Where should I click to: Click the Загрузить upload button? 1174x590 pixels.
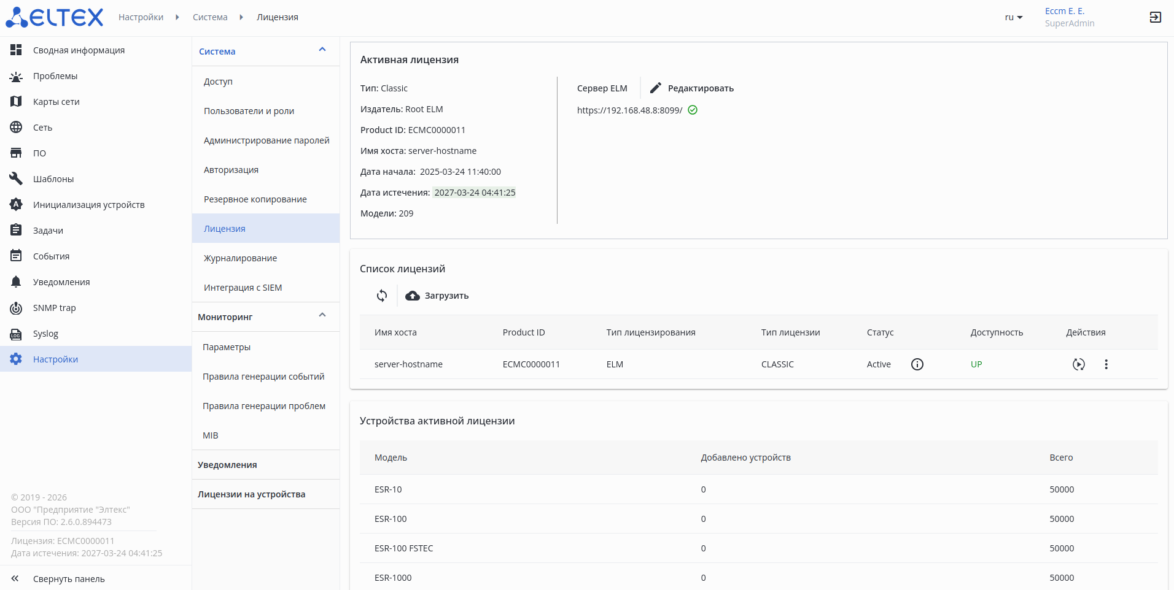pos(437,296)
